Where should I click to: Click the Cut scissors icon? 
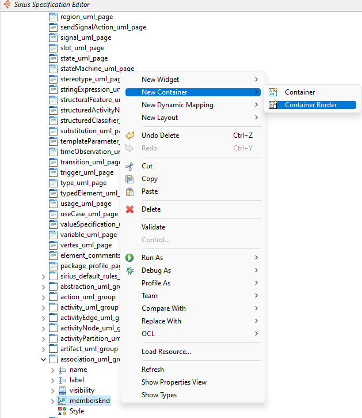129,166
